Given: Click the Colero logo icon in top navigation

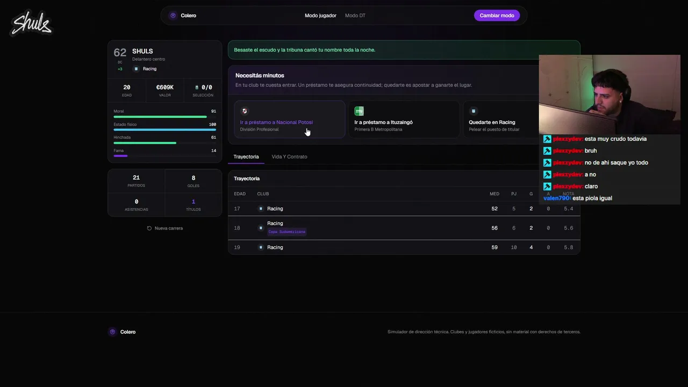Looking at the screenshot, I should click(173, 16).
